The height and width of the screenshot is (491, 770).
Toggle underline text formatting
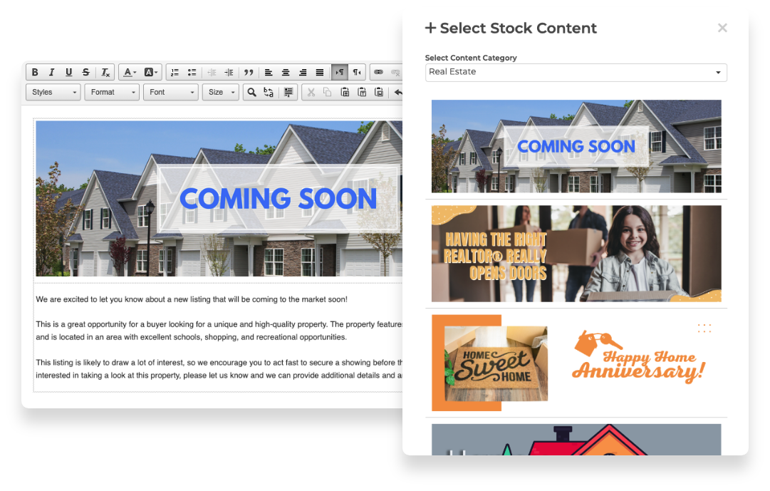pos(68,72)
